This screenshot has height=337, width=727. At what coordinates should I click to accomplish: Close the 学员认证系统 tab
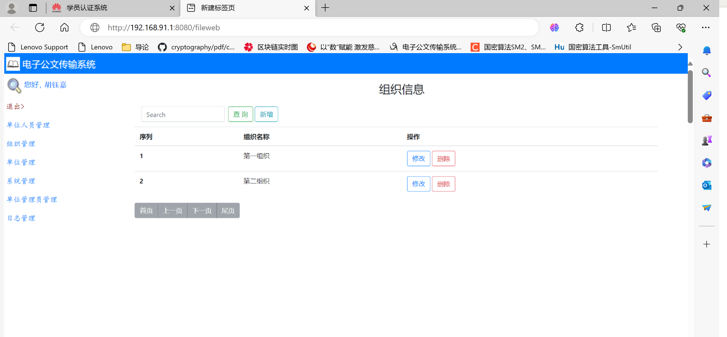coord(172,8)
